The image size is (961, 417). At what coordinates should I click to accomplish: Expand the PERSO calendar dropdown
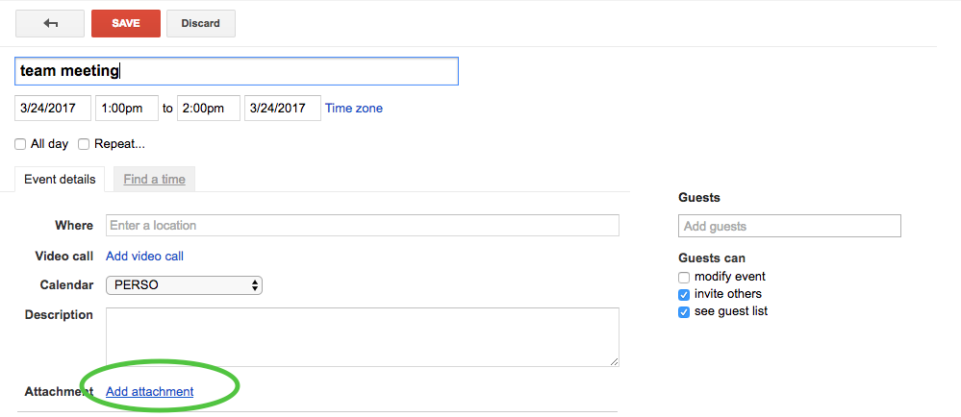(x=184, y=285)
